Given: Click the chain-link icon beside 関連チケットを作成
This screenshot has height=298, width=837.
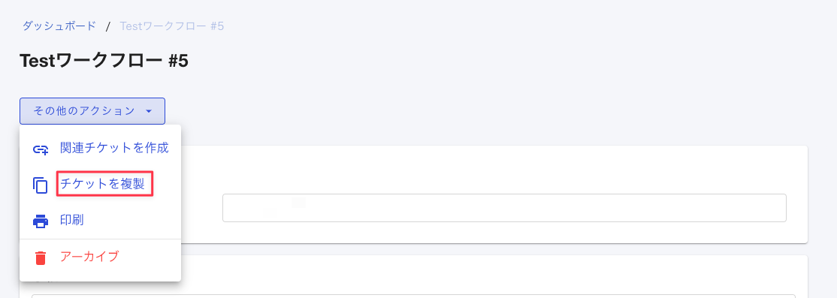Looking at the screenshot, I should coord(41,149).
